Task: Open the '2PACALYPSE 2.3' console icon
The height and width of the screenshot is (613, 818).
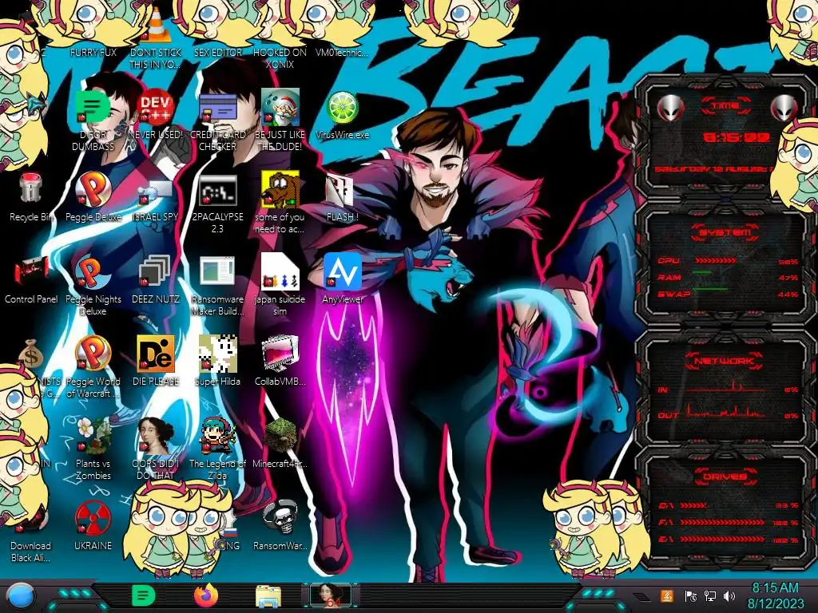Action: (x=218, y=190)
